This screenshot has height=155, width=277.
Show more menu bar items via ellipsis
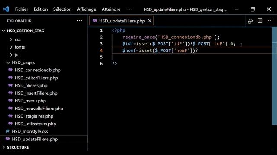click(x=129, y=9)
